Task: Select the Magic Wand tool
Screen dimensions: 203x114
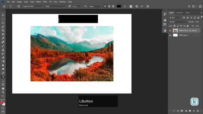Action: pyautogui.click(x=3, y=27)
